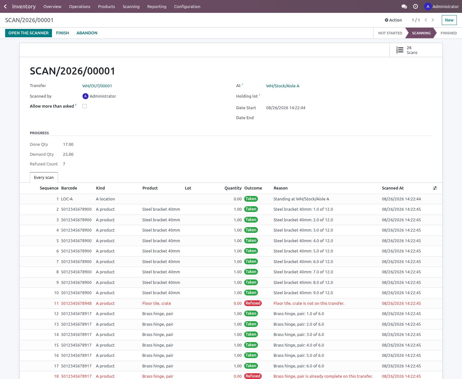Sort by Scanned At column header
The height and width of the screenshot is (379, 462).
pos(393,188)
